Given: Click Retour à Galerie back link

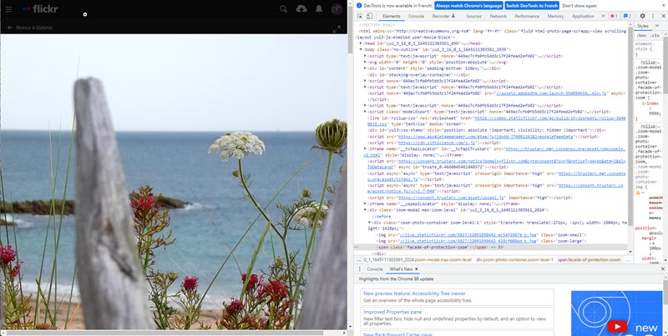Looking at the screenshot, I should [x=29, y=28].
